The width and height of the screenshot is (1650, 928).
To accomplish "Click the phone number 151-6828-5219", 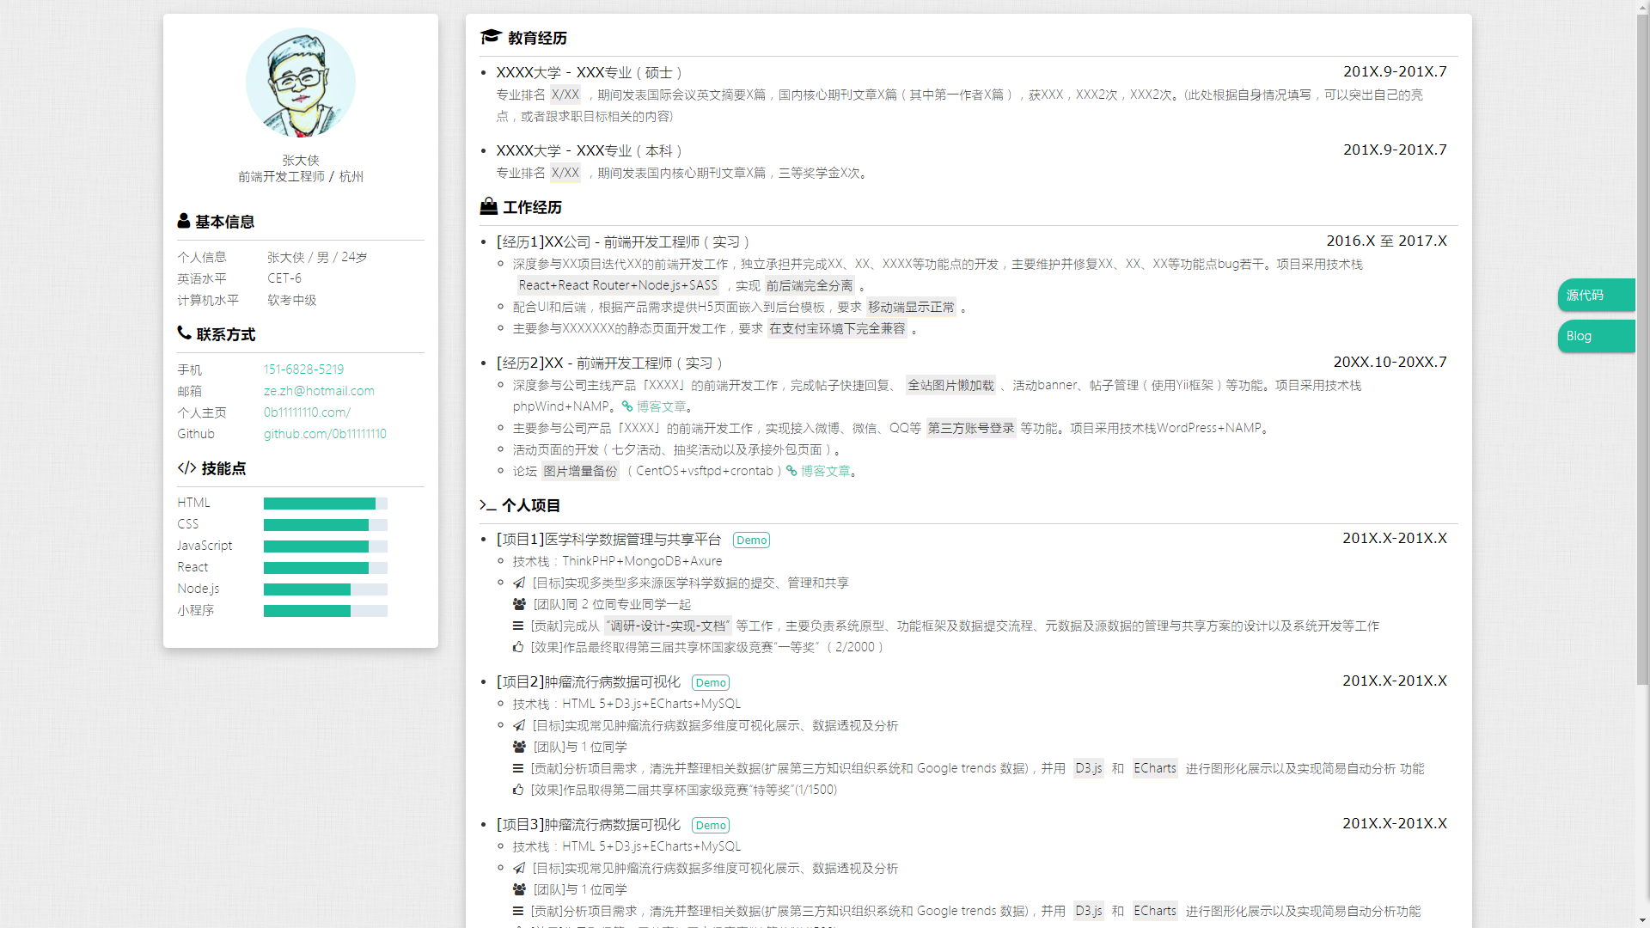I will coord(303,369).
